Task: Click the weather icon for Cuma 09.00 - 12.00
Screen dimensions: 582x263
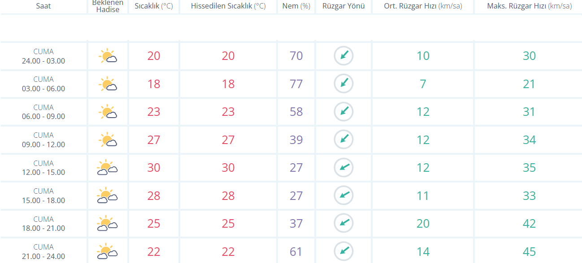Action: [x=108, y=140]
